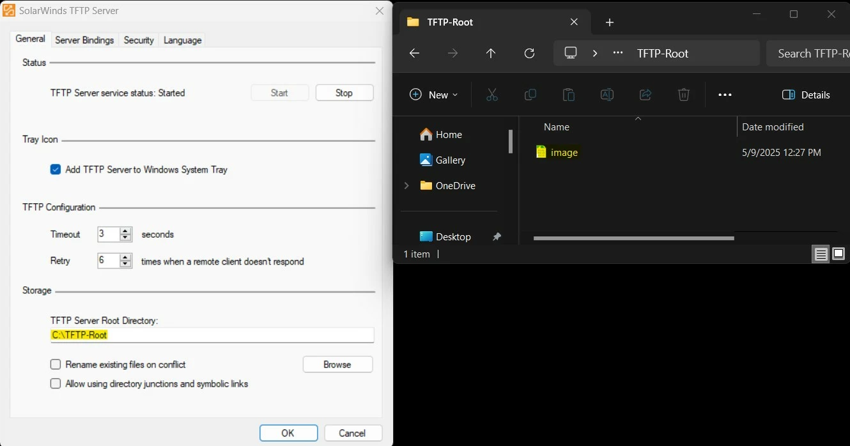Expand the OneDrive tree node chevron
The width and height of the screenshot is (850, 446).
pos(406,185)
